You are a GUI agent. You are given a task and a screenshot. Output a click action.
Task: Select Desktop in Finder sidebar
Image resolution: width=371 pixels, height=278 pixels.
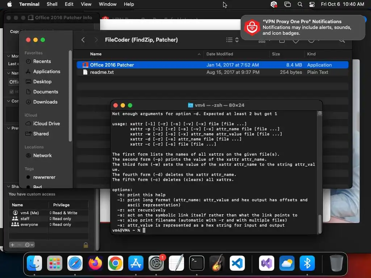click(x=42, y=81)
